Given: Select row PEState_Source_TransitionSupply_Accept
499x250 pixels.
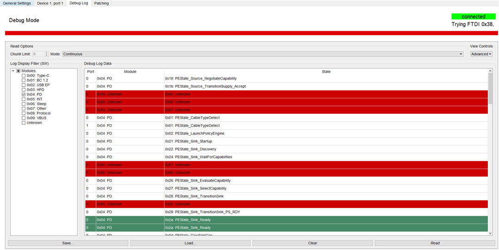Looking at the screenshot, I should click(x=286, y=86).
